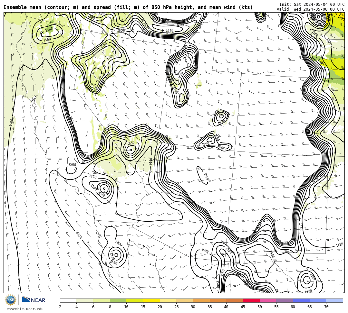
Task: Pick the white 2–4 colorbar segment
Action: 68,300
